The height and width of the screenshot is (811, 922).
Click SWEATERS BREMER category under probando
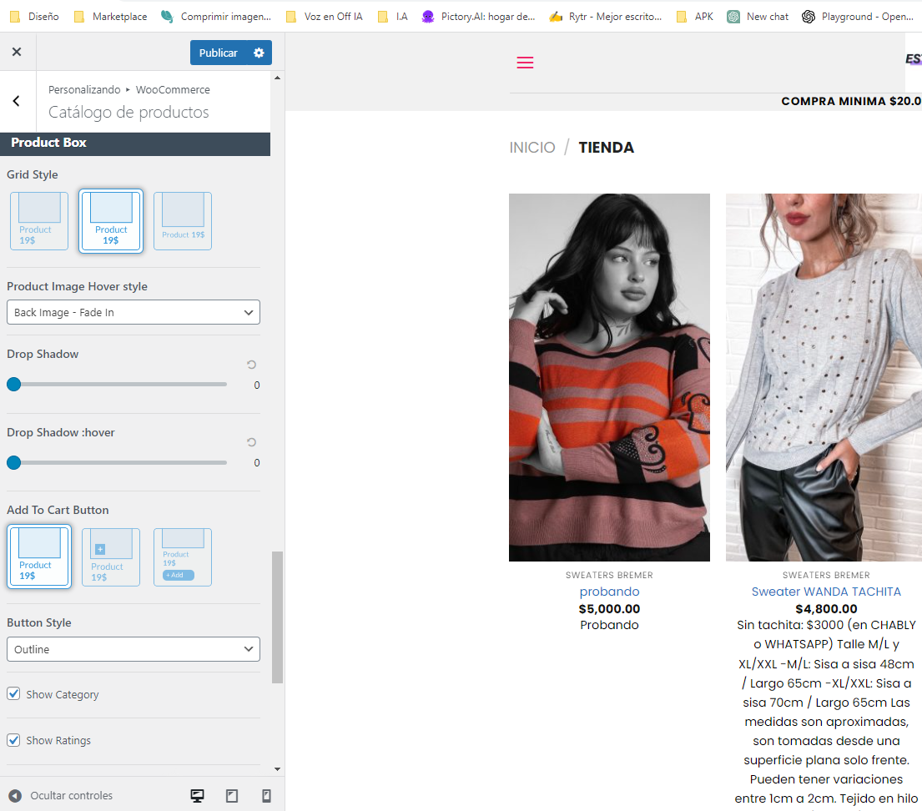point(609,575)
